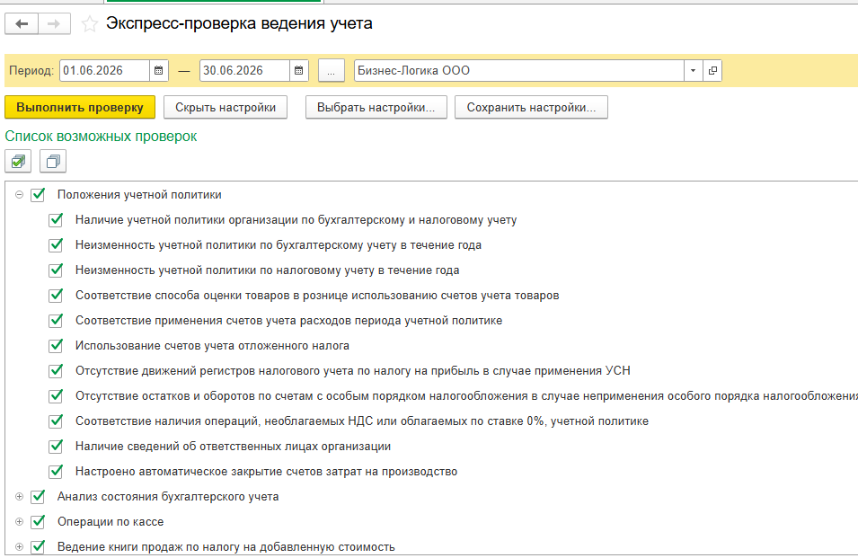858x558 pixels.
Task: Open organization card for Бизнес-Логика ООО
Action: coord(712,71)
